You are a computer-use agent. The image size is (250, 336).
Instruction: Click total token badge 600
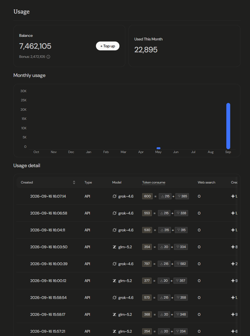point(147,196)
